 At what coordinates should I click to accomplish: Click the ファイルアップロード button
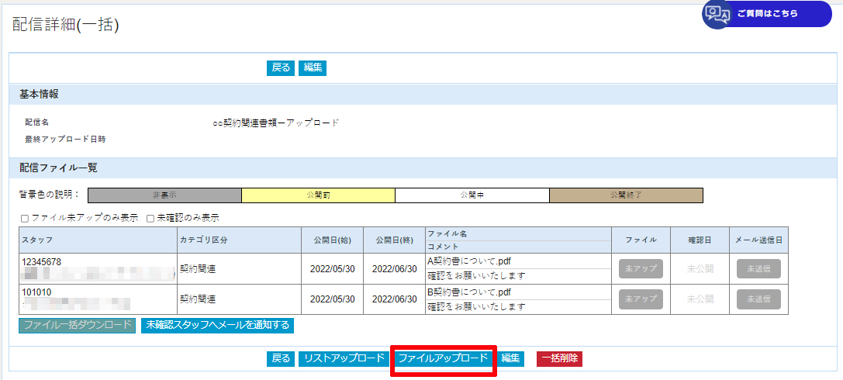coord(444,358)
